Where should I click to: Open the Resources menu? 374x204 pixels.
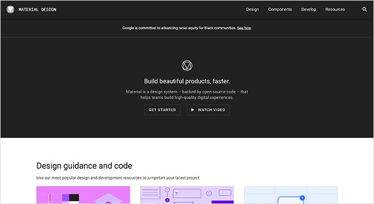pyautogui.click(x=335, y=9)
